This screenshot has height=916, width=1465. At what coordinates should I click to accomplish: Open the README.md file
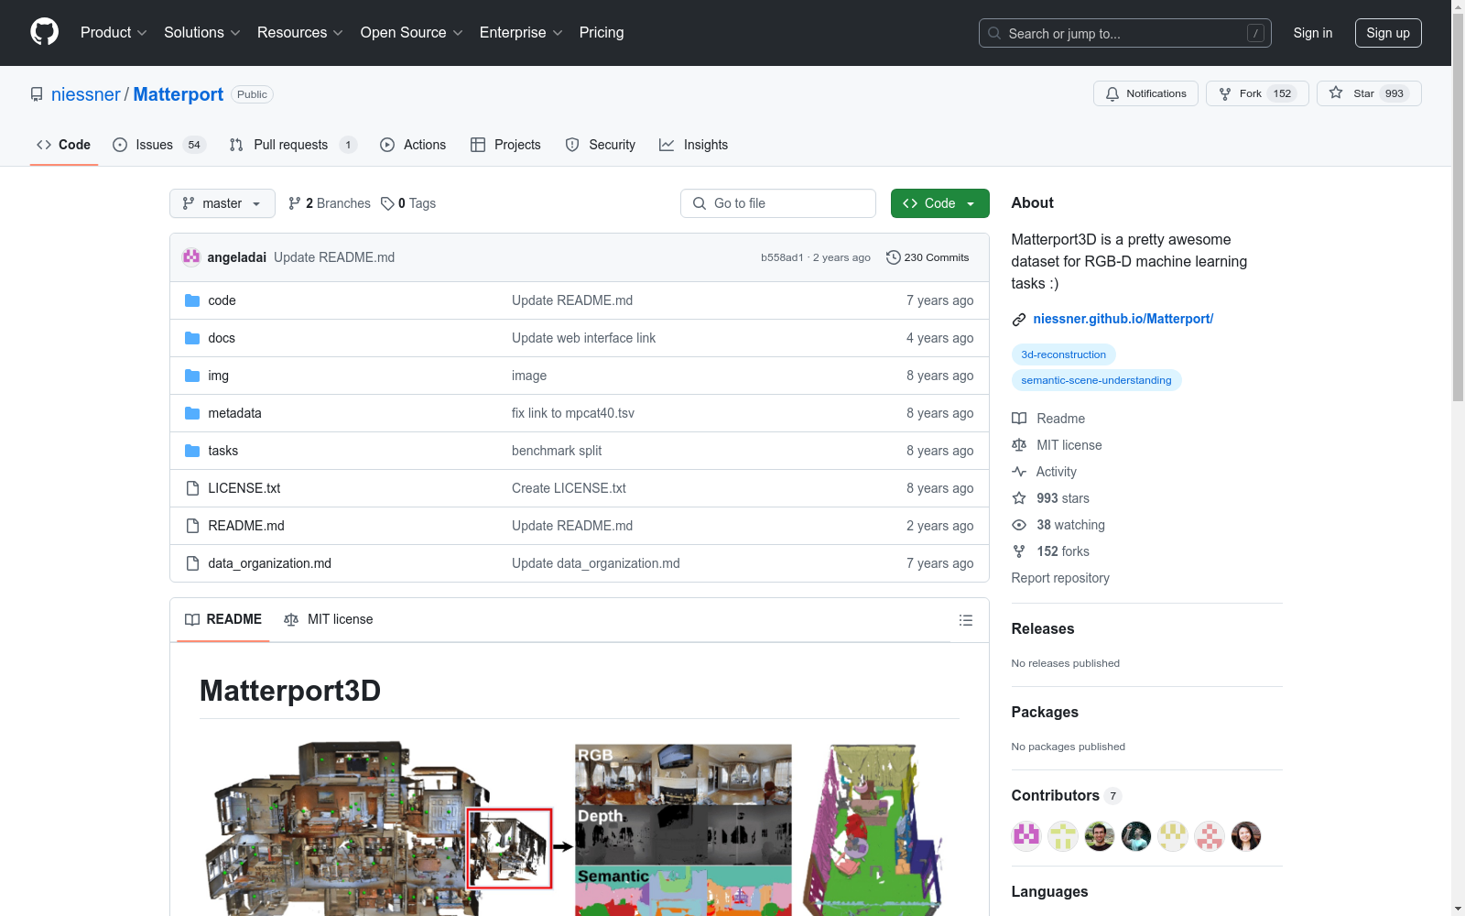coord(246,526)
